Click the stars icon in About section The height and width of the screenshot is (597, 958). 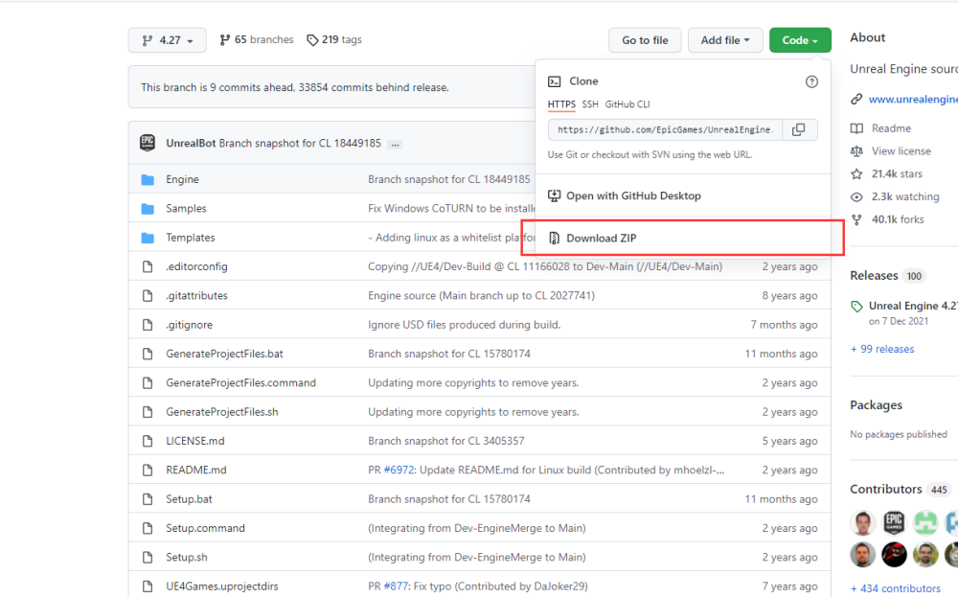[x=856, y=174]
